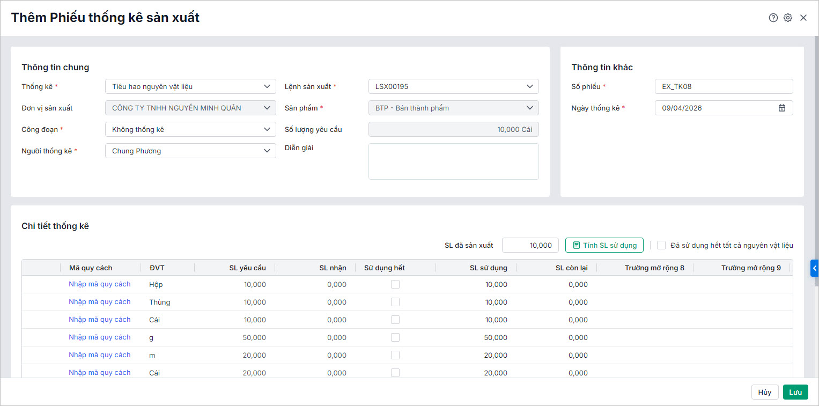819x406 pixels.
Task: Click Nhập mã quy cách in m row
Action: click(x=100, y=355)
